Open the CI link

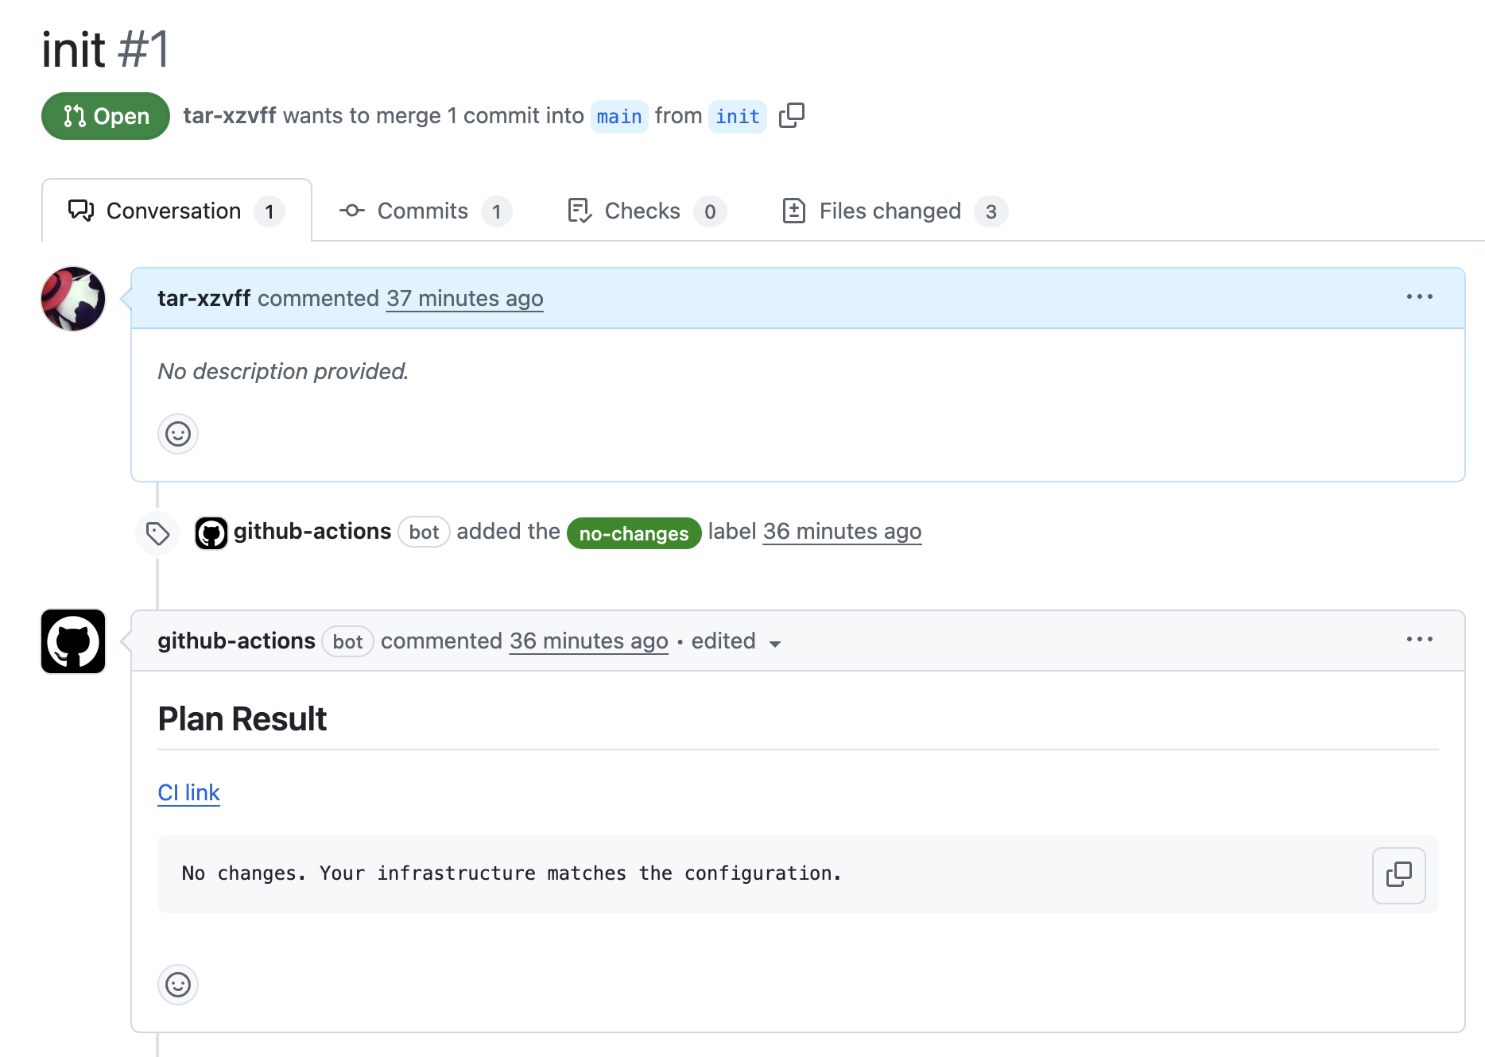pos(188,792)
